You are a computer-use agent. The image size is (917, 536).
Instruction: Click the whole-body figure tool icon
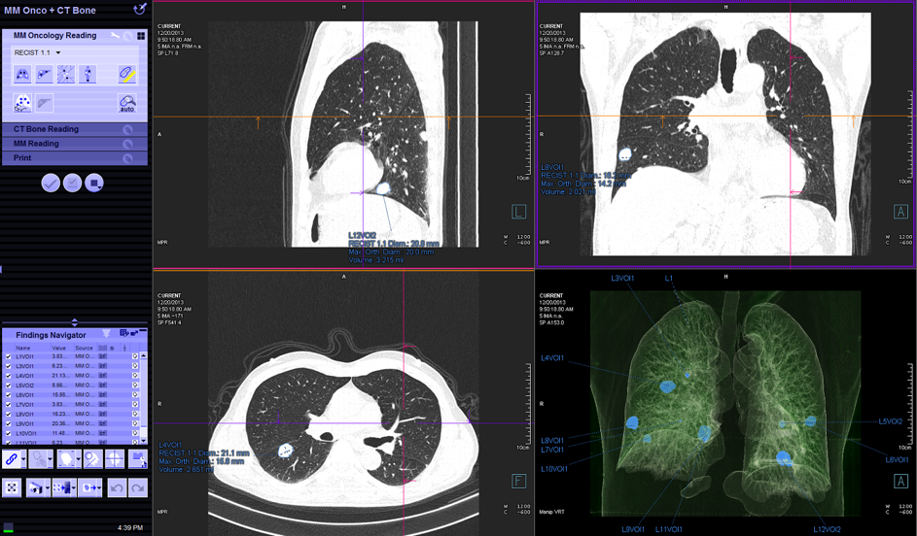tap(88, 74)
